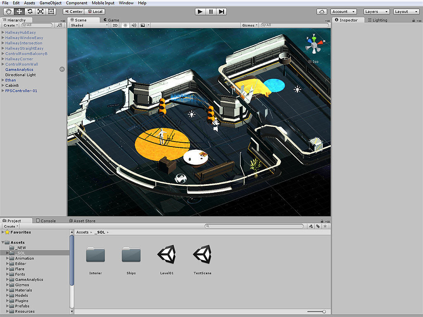Click Hierarchy search filter type icon
Screen dimensions: 423x317
point(59,25)
